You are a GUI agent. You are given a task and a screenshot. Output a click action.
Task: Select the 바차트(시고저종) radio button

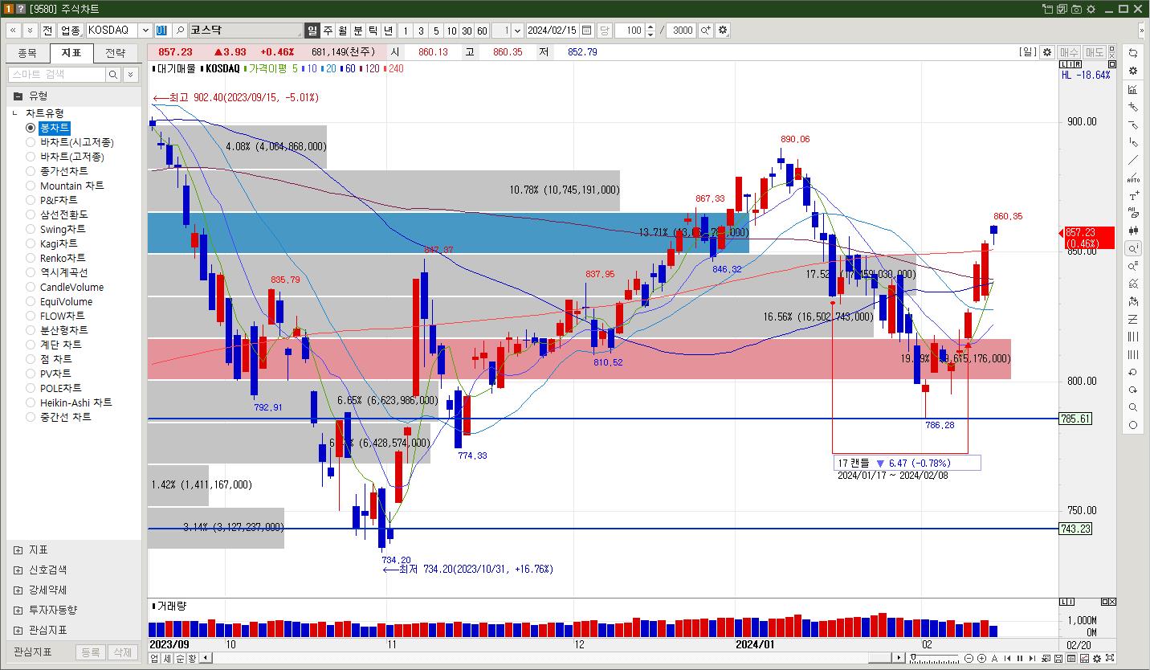pos(31,142)
